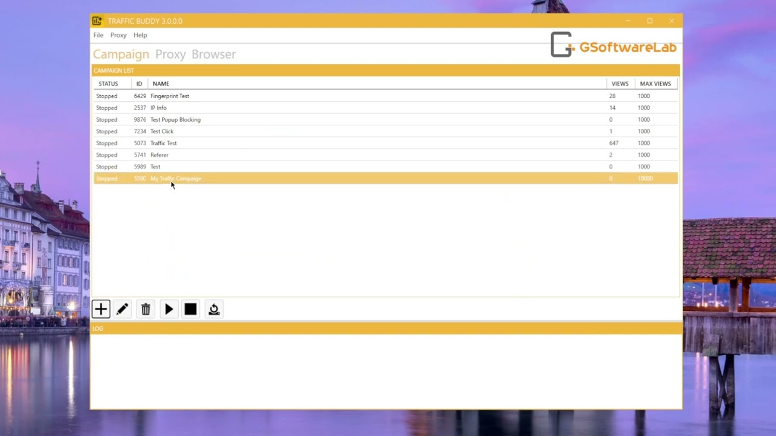Click the views value 14
Screen dimensions: 776x436
612,108
